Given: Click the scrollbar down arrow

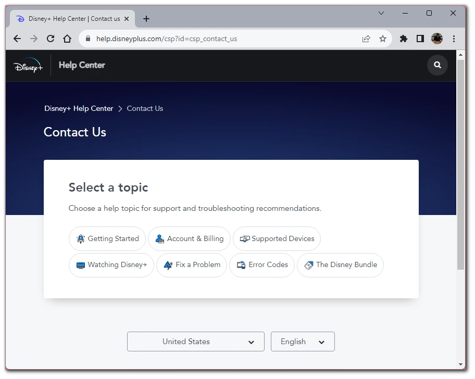Looking at the screenshot, I should (x=460, y=364).
